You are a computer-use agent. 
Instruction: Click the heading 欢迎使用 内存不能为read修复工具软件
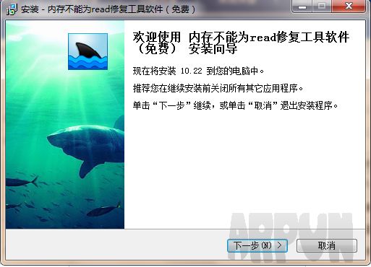tap(241, 43)
